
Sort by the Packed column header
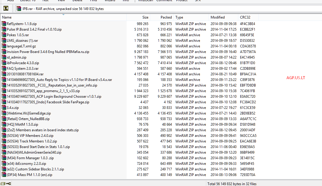[x=166, y=17]
